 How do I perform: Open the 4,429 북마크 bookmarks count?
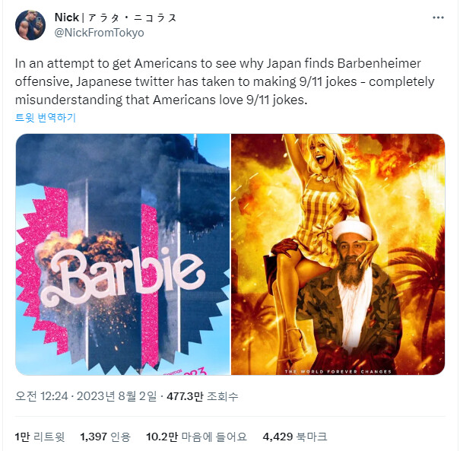pyautogui.click(x=295, y=437)
